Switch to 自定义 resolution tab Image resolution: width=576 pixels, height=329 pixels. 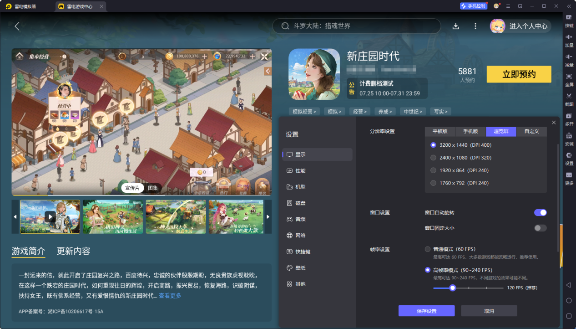(531, 131)
